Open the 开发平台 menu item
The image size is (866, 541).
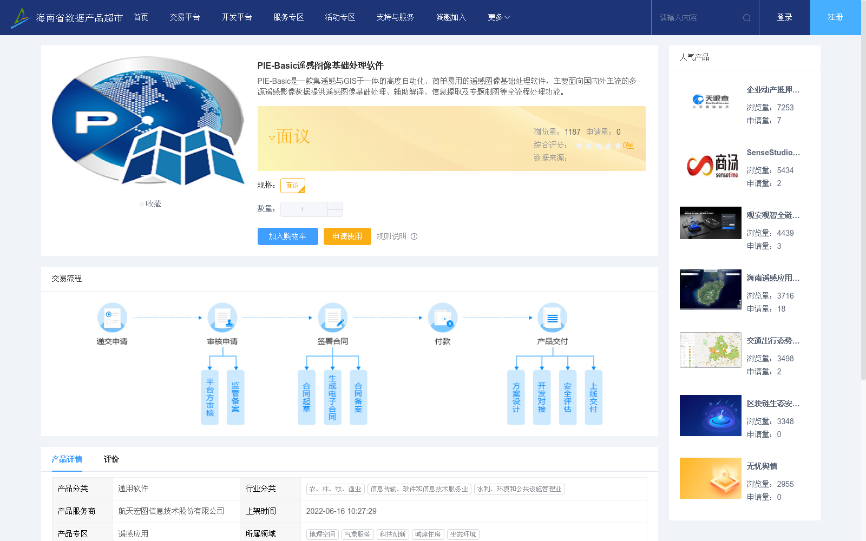click(237, 17)
